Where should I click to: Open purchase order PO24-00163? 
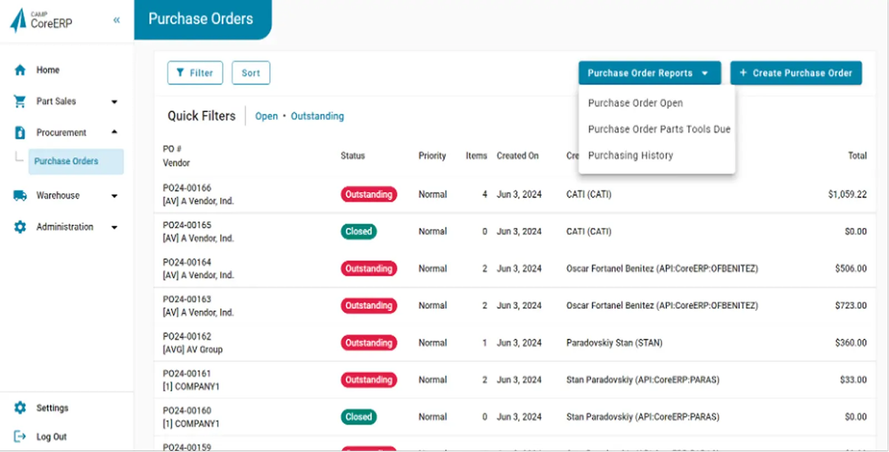coord(187,299)
